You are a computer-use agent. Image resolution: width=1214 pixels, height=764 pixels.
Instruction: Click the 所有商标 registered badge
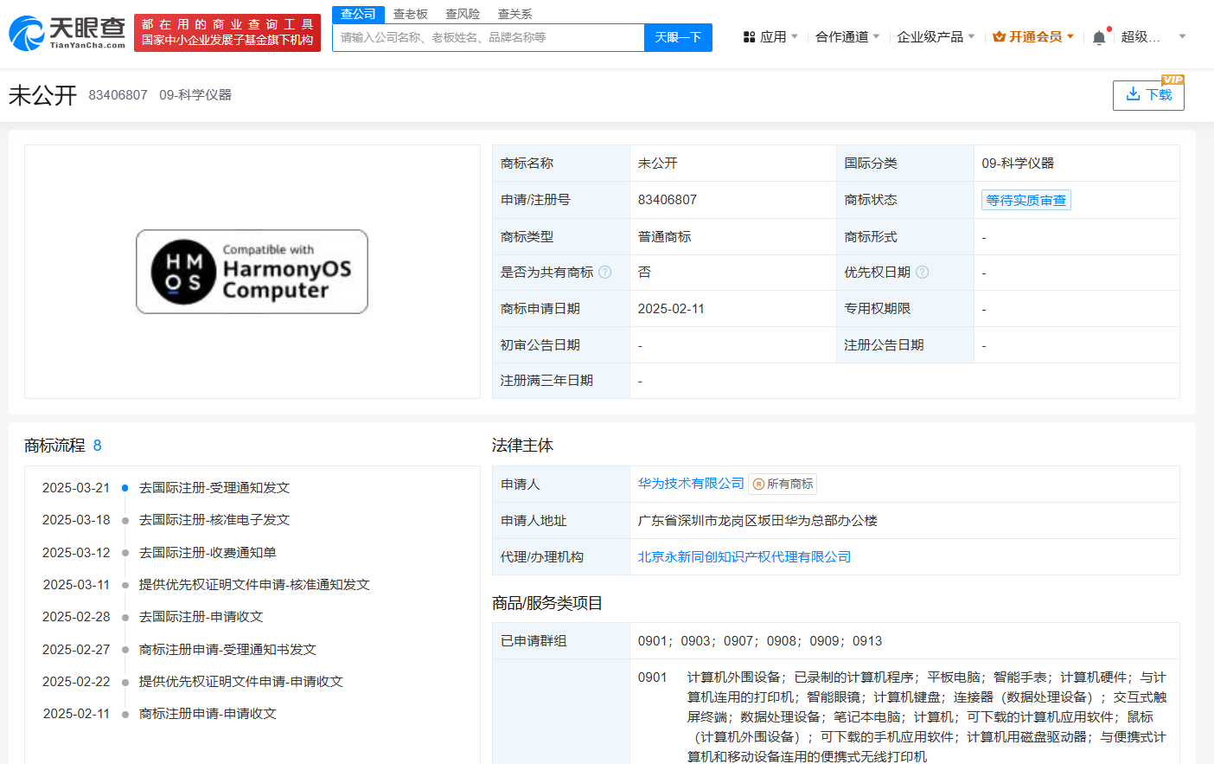[x=783, y=485]
